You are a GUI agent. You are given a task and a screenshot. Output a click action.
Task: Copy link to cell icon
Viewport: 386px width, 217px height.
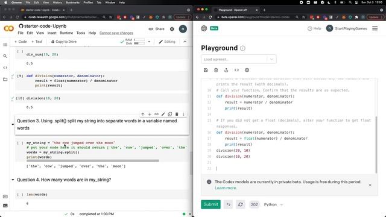(156, 114)
